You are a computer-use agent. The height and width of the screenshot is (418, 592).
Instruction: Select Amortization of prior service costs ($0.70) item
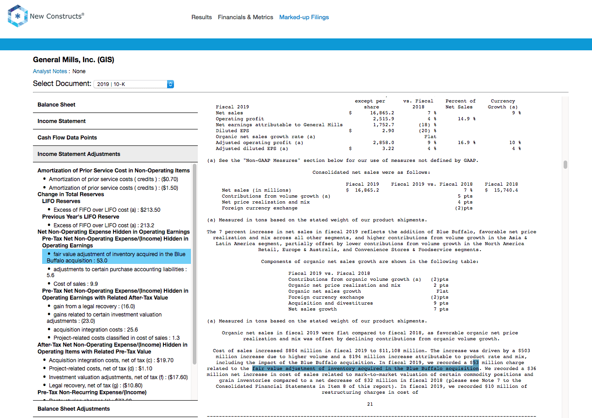pos(113,179)
